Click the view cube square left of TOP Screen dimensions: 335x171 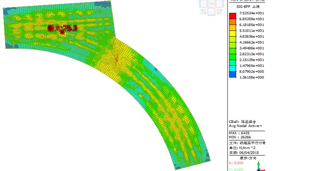pyautogui.click(x=203, y=4)
